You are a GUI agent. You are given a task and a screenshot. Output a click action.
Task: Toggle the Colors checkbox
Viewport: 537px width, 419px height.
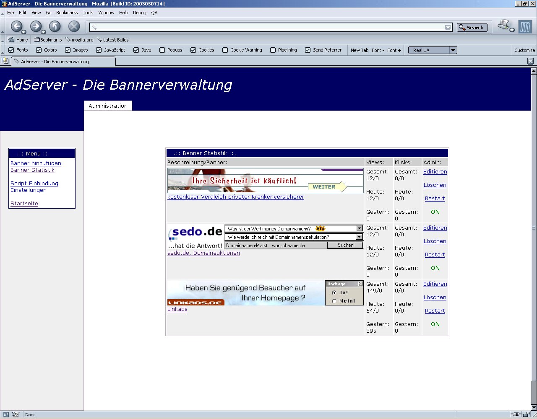[39, 50]
